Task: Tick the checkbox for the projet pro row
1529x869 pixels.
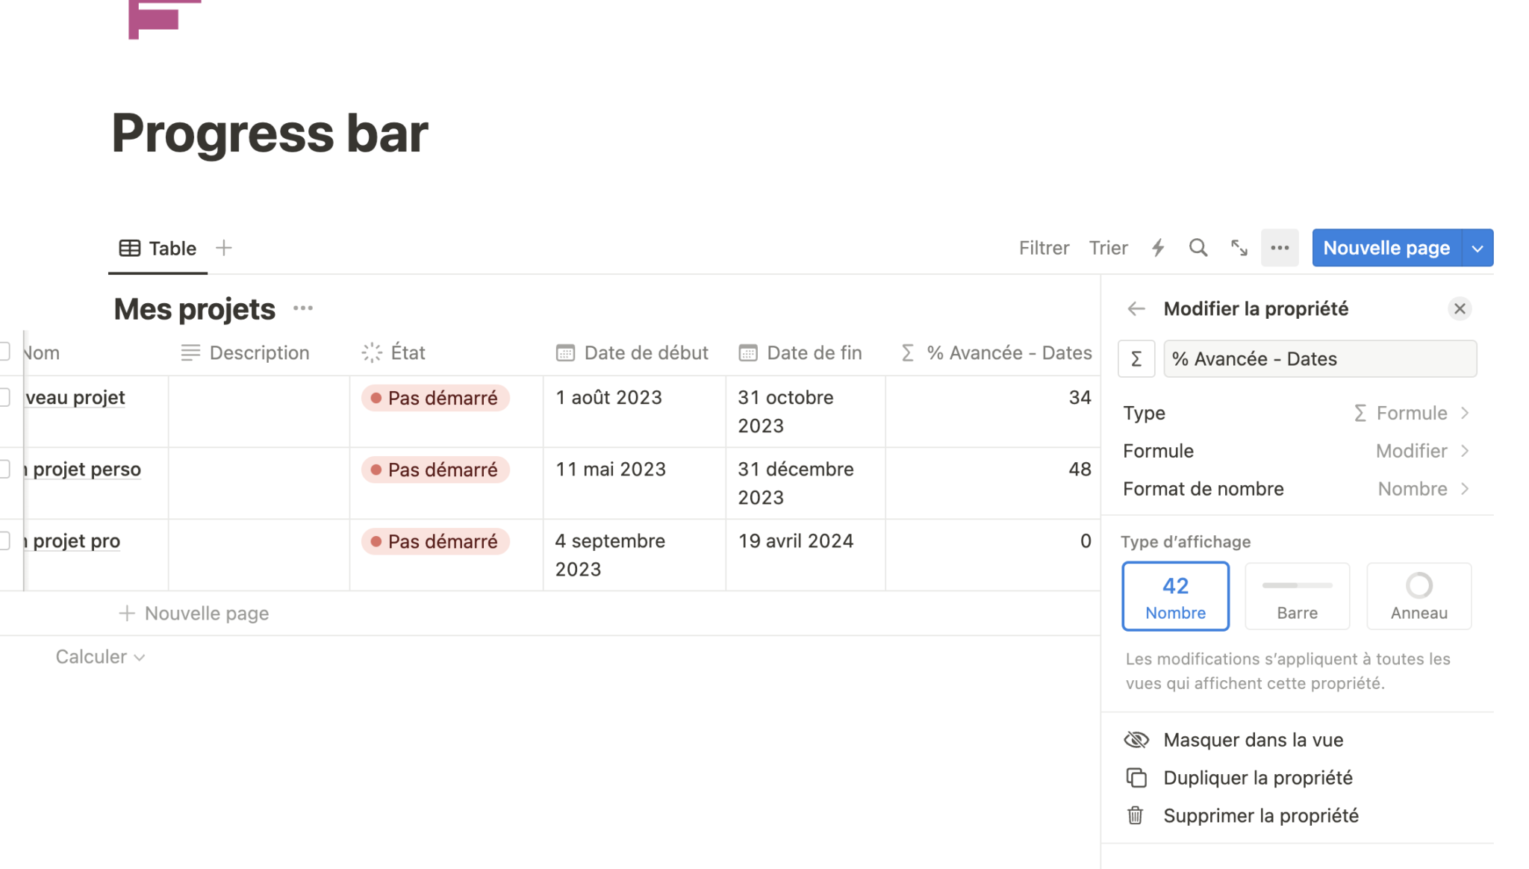Action: coord(4,541)
